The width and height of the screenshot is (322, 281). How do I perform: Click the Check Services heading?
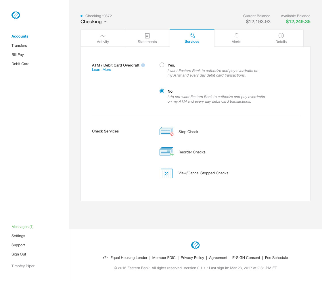(105, 131)
